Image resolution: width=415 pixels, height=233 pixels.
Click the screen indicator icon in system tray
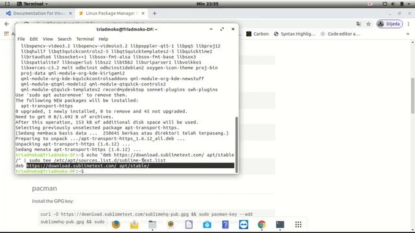point(385,4)
